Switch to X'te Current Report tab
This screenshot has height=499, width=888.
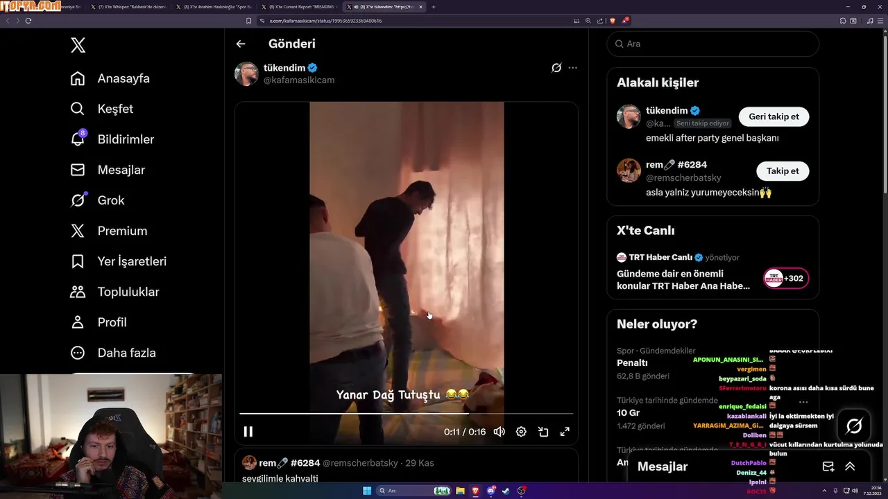(300, 7)
